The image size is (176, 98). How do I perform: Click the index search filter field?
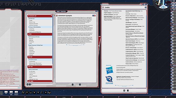pyautogui.click(x=42, y=85)
